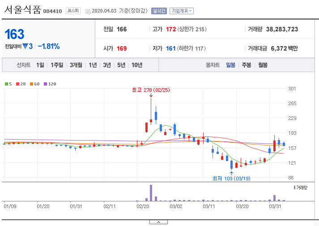Click the 86 price axis label
The height and width of the screenshot is (226, 319).
click(291, 178)
